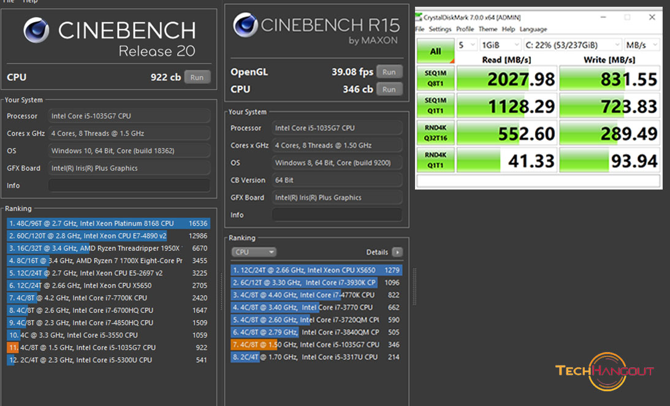
Task: Click the Cinebench R15 logo sphere
Action: pyautogui.click(x=245, y=25)
